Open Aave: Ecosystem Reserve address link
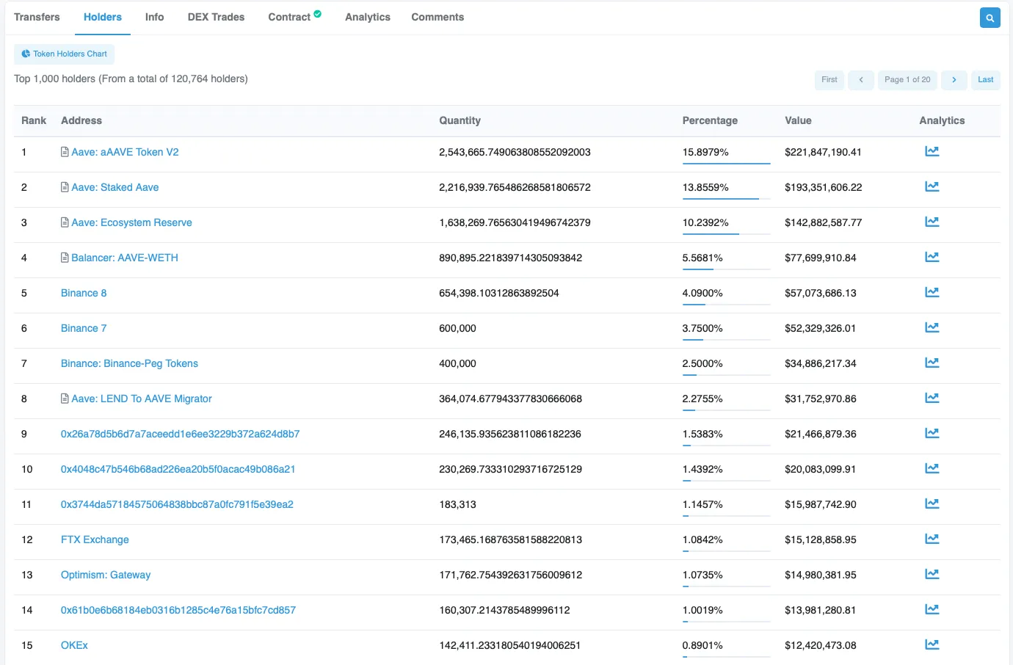 (x=131, y=222)
